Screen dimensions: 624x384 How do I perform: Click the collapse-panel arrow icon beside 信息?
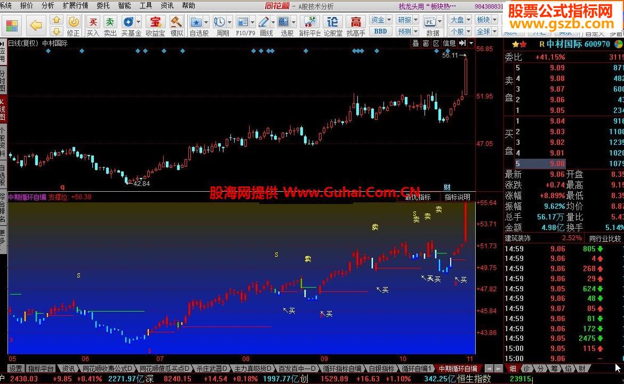462,43
